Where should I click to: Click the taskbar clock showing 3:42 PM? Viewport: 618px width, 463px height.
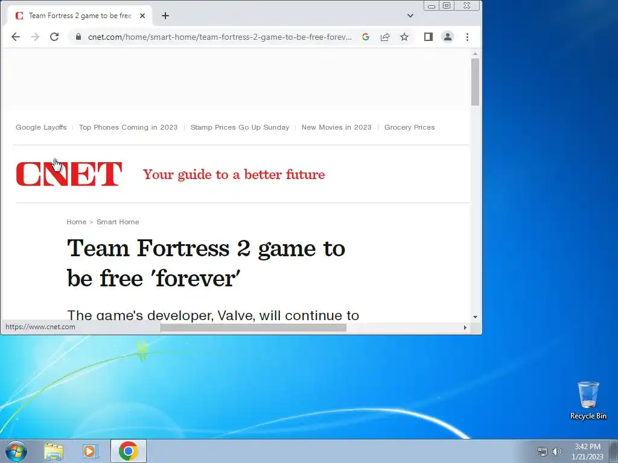pos(587,452)
